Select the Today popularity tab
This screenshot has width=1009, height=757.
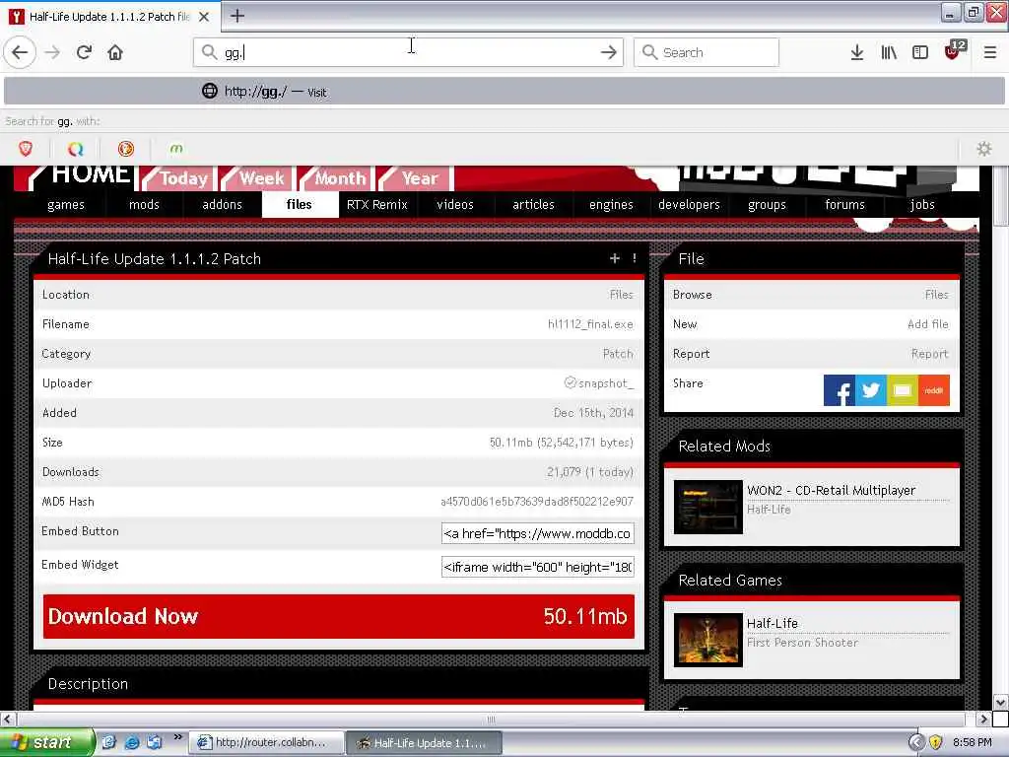(x=178, y=178)
